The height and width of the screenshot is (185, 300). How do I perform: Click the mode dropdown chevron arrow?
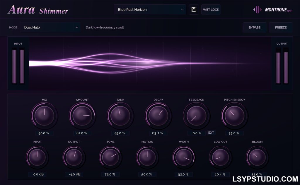(76, 27)
